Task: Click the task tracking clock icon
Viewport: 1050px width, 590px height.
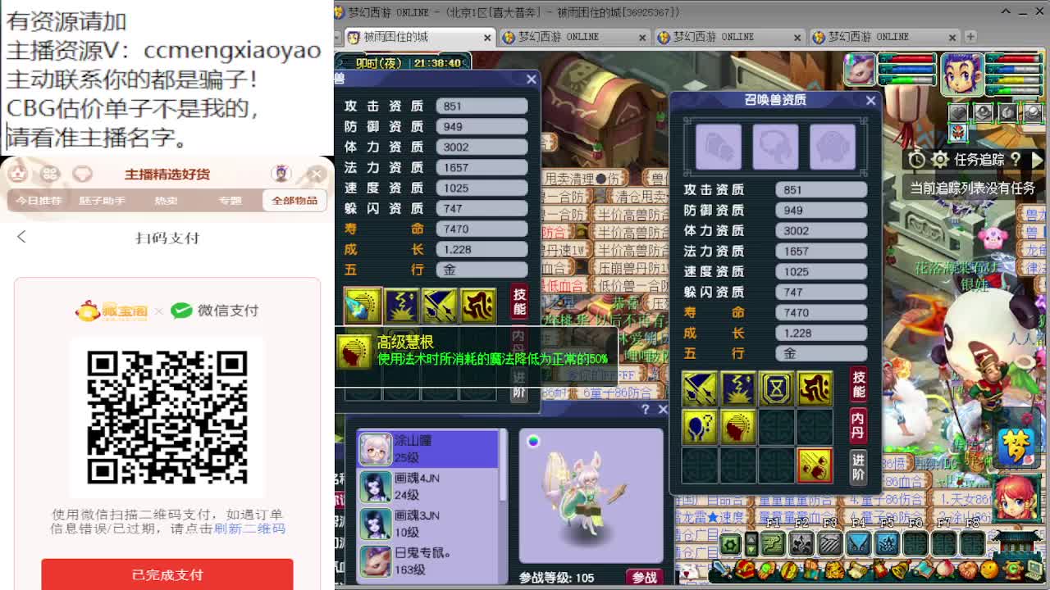Action: click(x=917, y=160)
